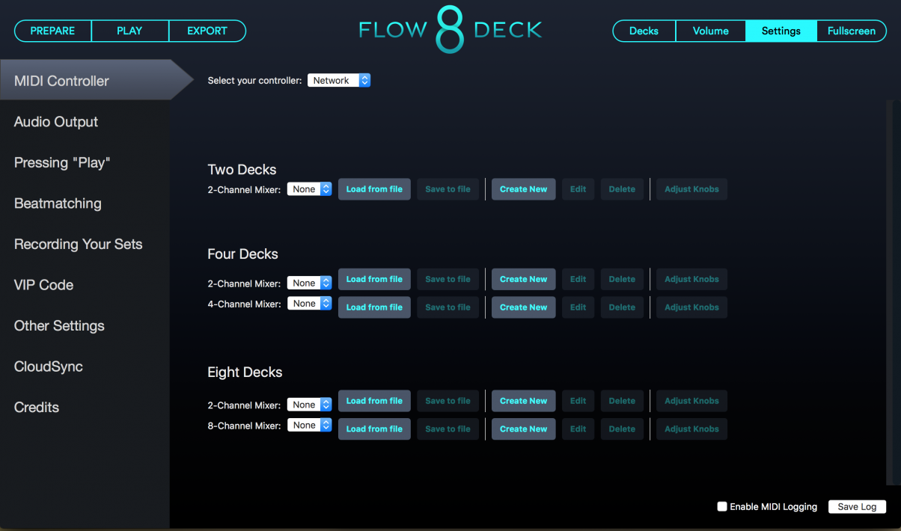Screen dimensions: 901x531
Task: Delete the Eight Decks 2-Channel Mixer mapping
Action: pos(622,401)
